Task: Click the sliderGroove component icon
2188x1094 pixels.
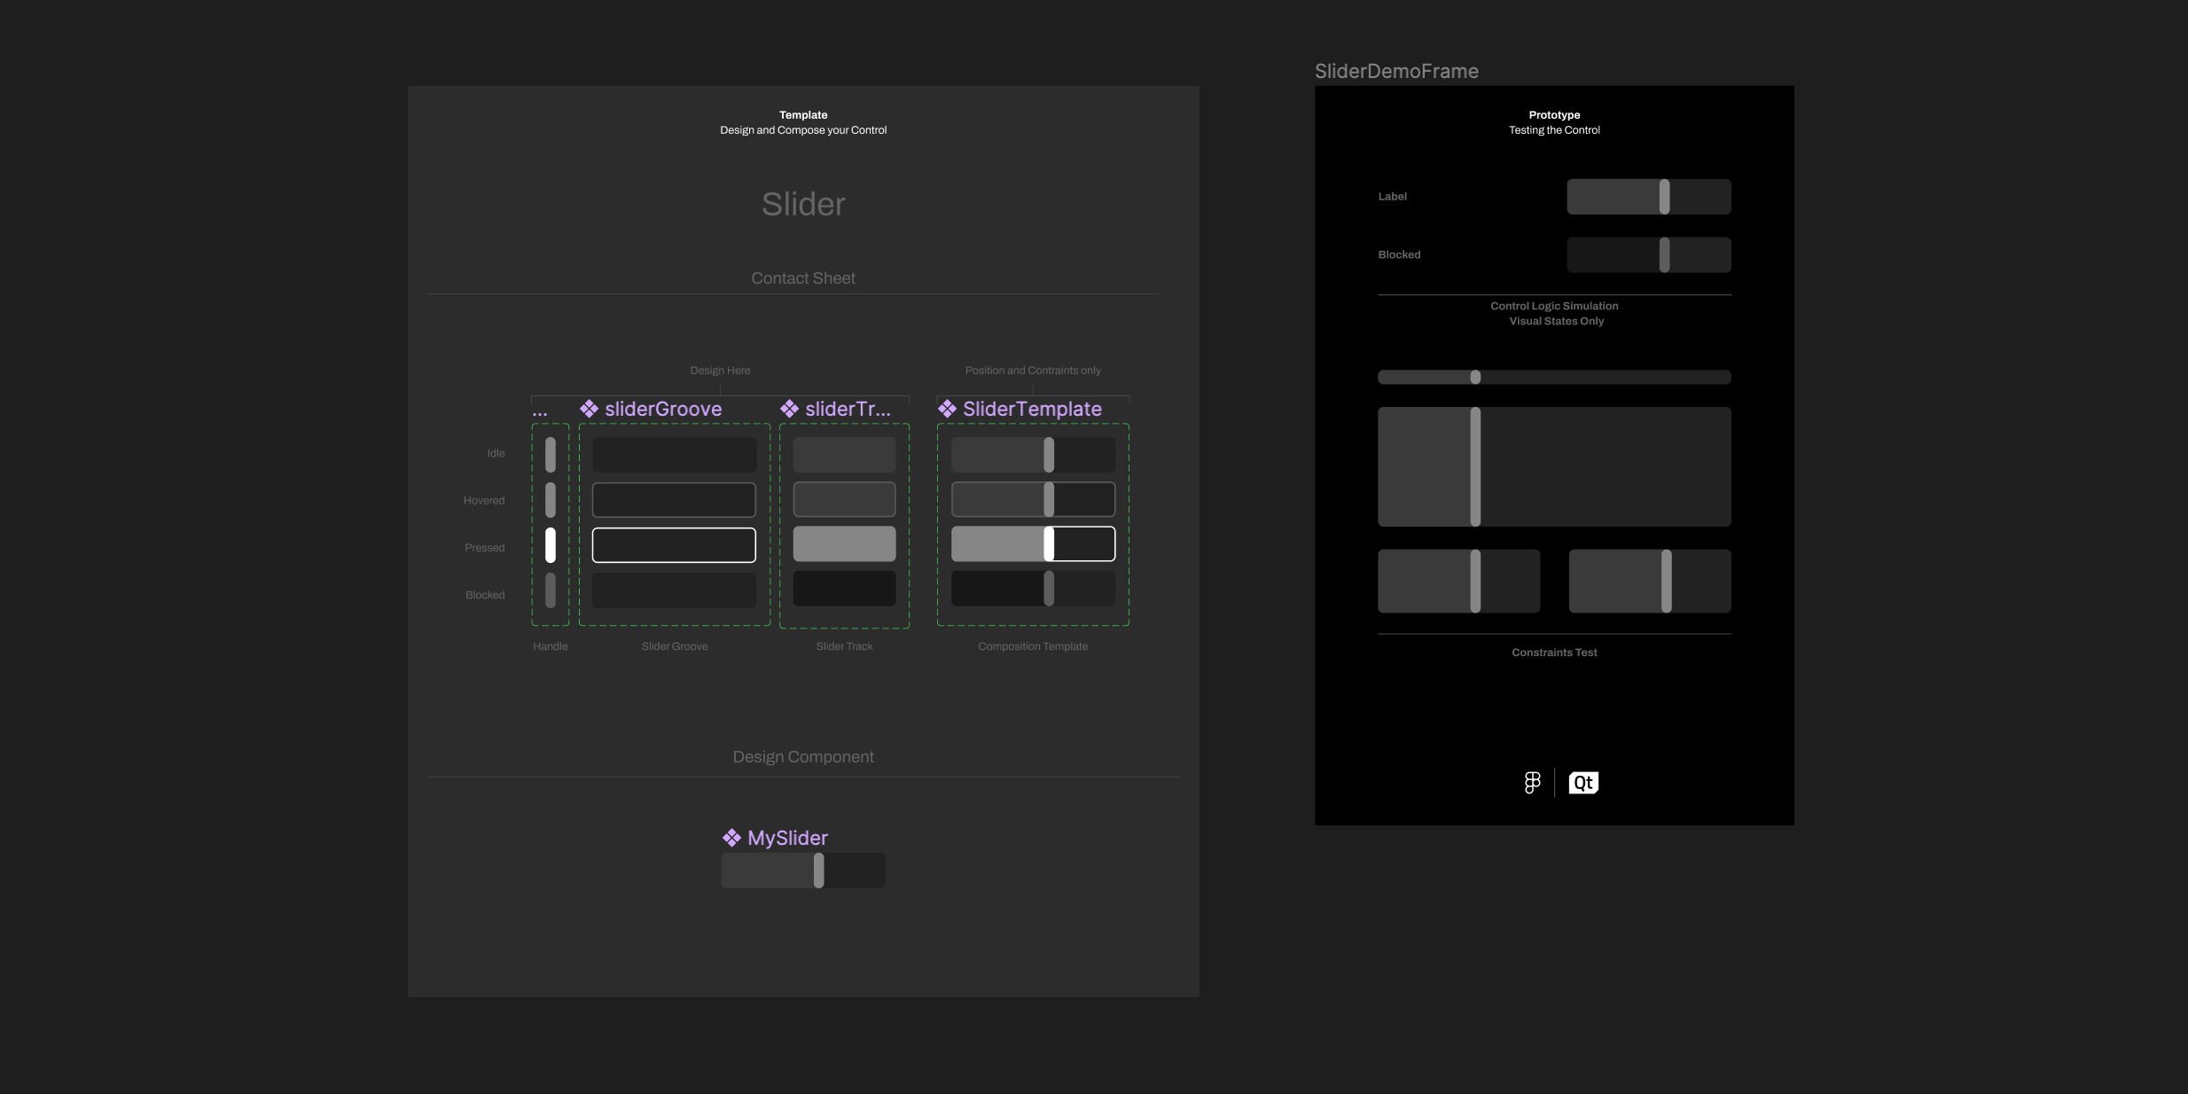Action: tap(590, 409)
